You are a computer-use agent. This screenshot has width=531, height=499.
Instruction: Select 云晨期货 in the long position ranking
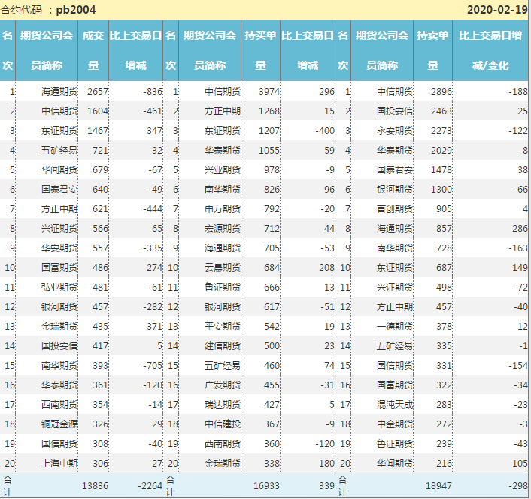[x=223, y=268]
